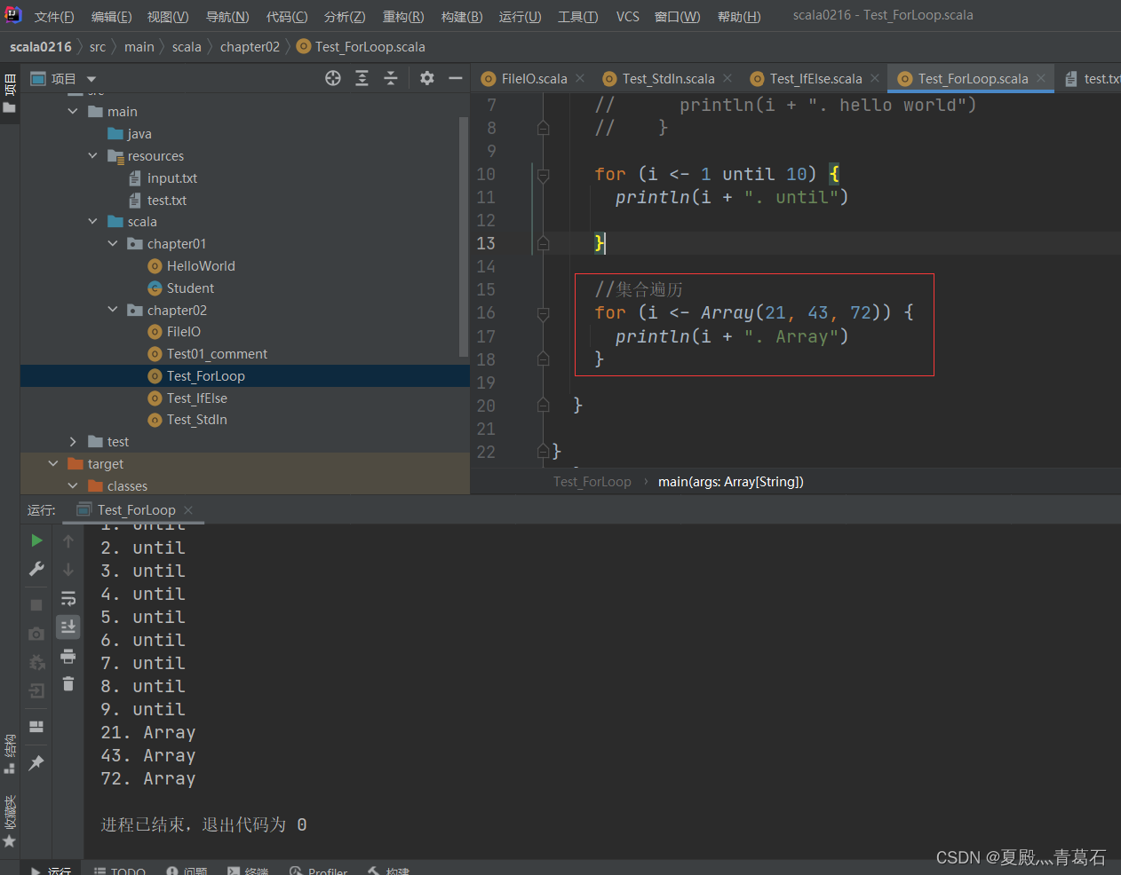Image resolution: width=1121 pixels, height=875 pixels.
Task: Collapse the target folder
Action: coord(53,463)
